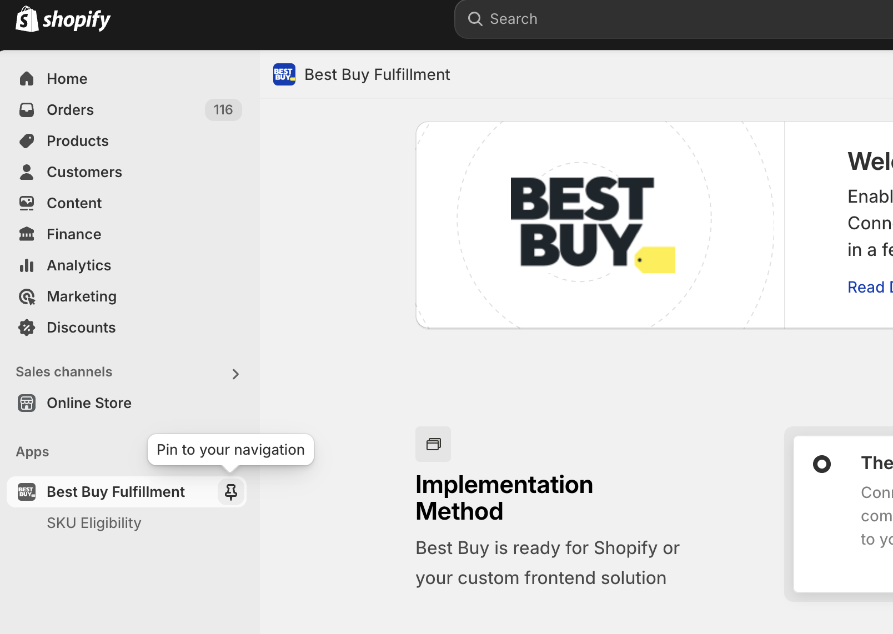Open SKU Eligibility subpage
The height and width of the screenshot is (634, 893).
point(94,523)
